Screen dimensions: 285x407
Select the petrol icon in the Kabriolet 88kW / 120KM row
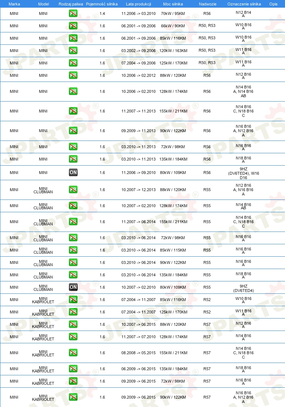73,324
